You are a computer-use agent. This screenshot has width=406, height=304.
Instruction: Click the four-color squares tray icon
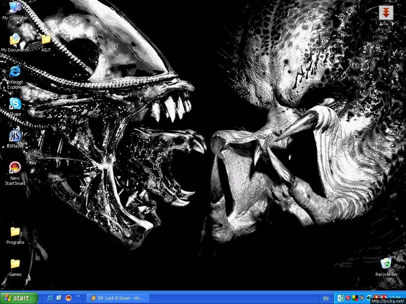click(355, 298)
